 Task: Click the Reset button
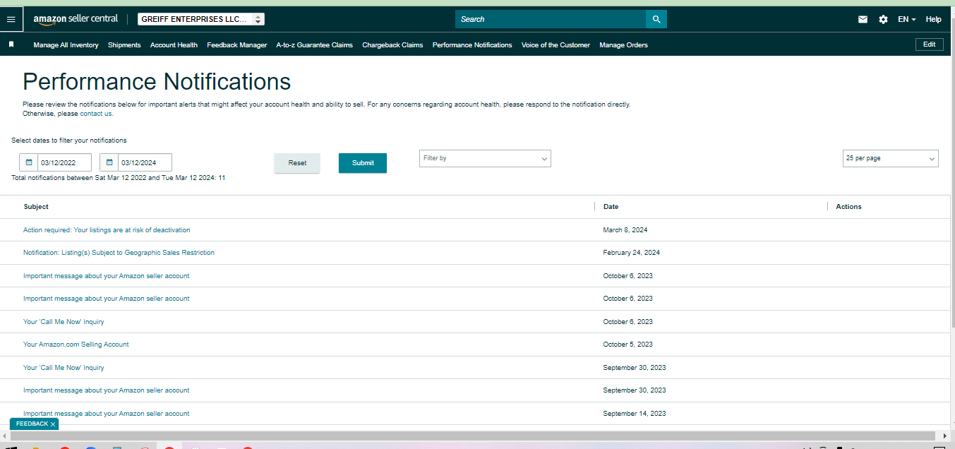point(297,163)
